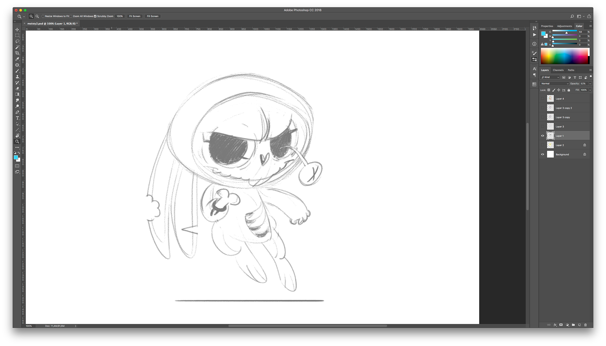The image size is (606, 346).
Task: Choose the Eyedropper tool
Action: click(x=17, y=59)
